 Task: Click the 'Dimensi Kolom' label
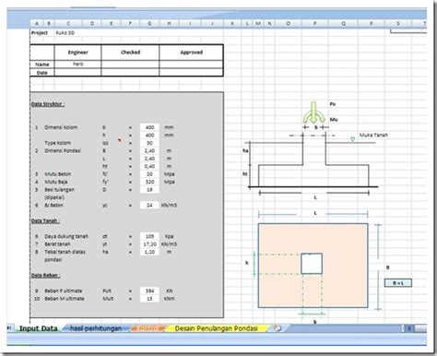tap(61, 127)
